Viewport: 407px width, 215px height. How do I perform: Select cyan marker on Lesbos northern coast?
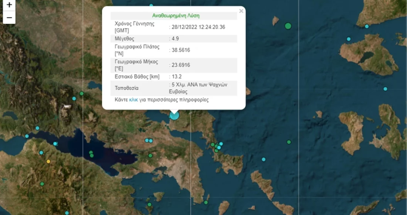pos(367,26)
